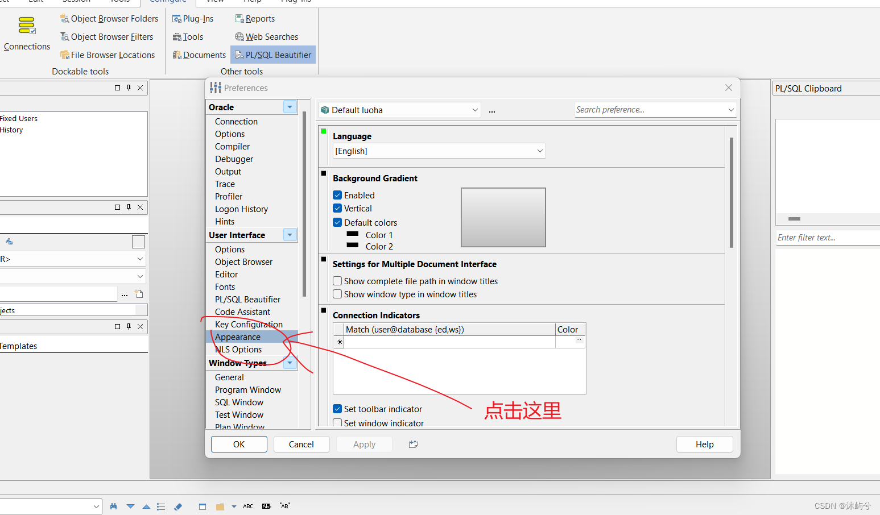Uncheck Set toolbar indicator
Image resolution: width=880 pixels, height=515 pixels.
(x=337, y=409)
